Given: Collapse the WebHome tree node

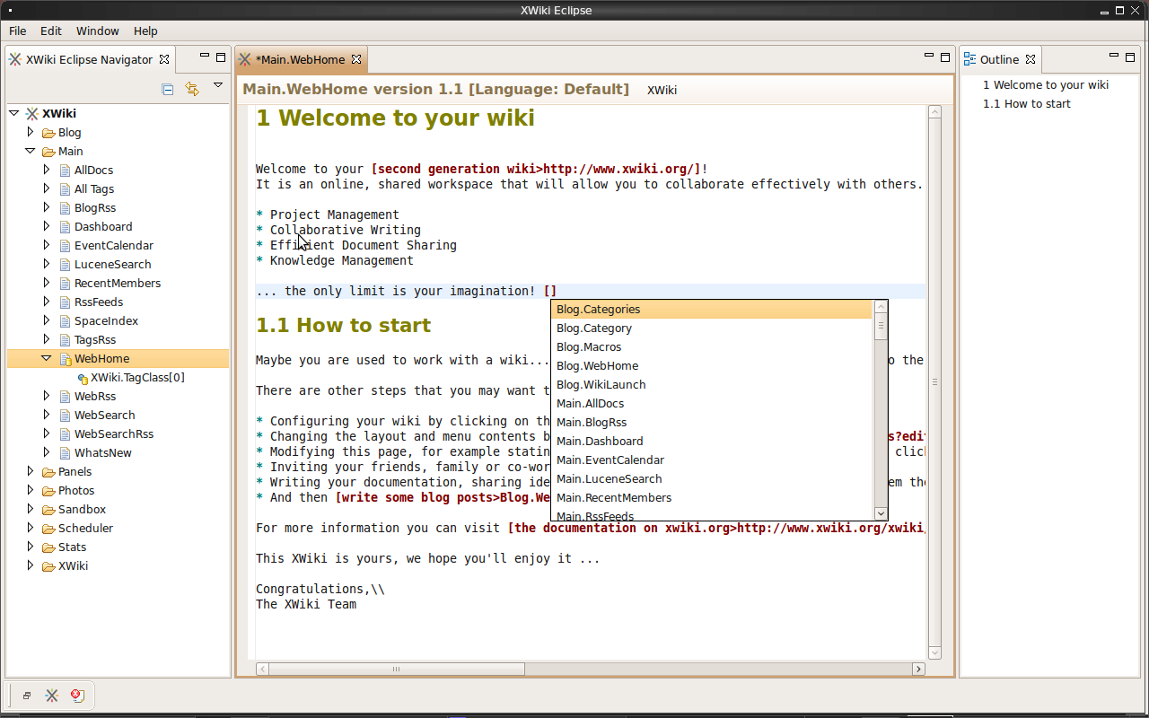Looking at the screenshot, I should 47,358.
